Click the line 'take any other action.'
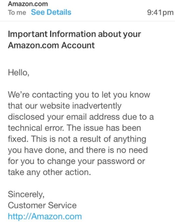Image resolution: width=175 pixels, height=222 pixels. click(49, 172)
